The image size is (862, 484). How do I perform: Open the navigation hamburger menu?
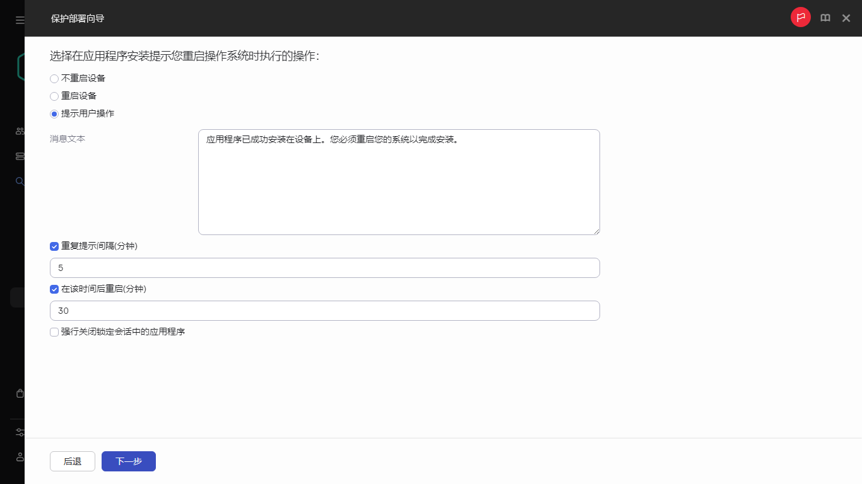tap(20, 19)
